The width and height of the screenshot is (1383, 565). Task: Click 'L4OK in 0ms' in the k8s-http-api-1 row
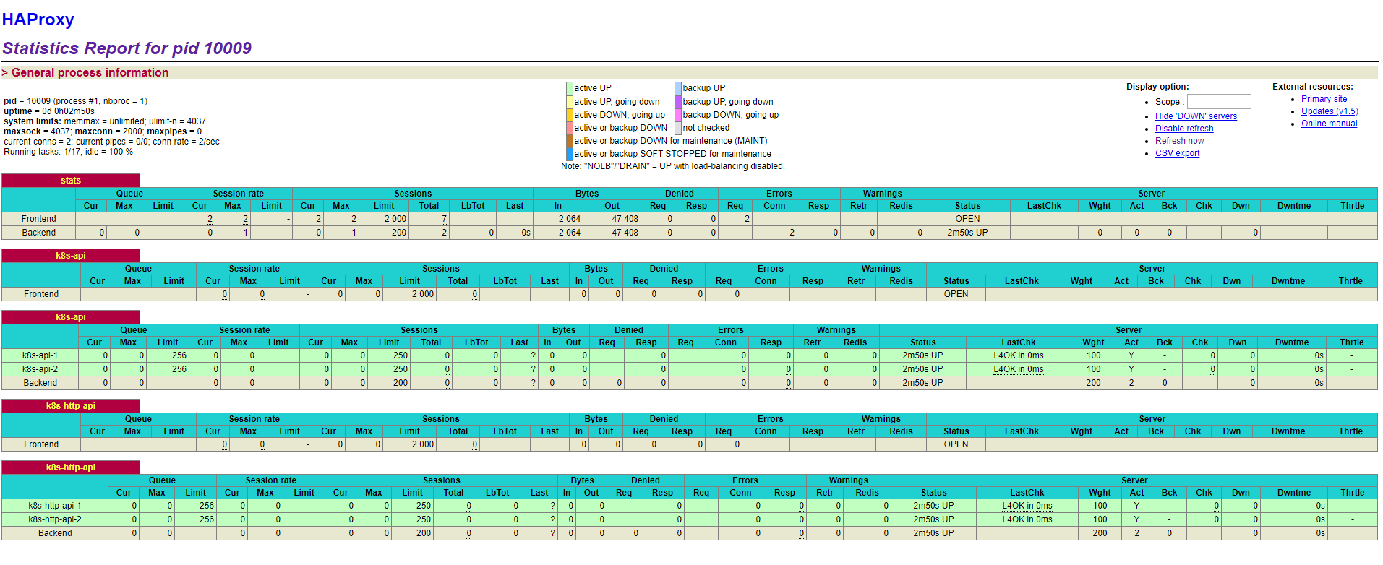coord(1027,506)
